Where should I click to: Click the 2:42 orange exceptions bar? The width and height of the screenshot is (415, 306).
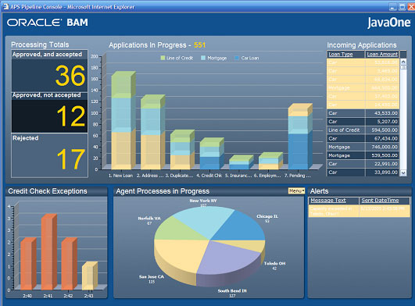tap(69, 264)
